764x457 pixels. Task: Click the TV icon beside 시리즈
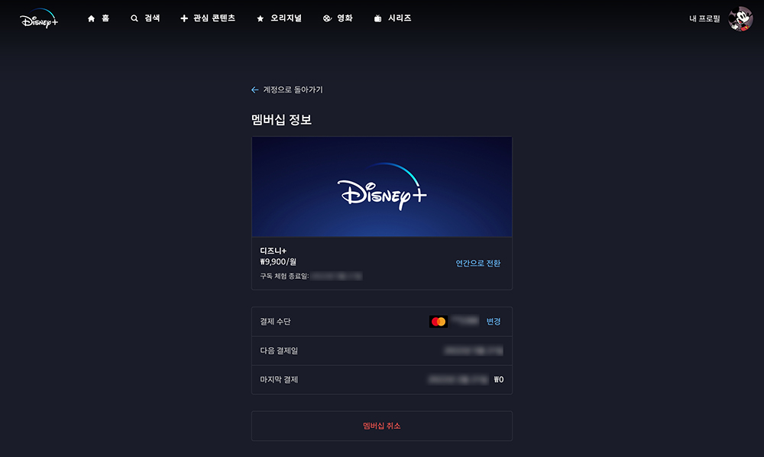point(377,18)
